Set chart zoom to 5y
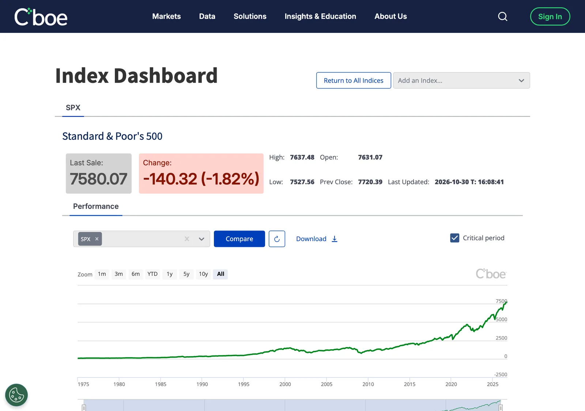Screen dimensions: 585x411 pyautogui.click(x=186, y=274)
